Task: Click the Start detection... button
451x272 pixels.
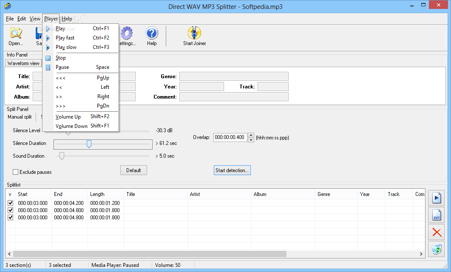Action: point(232,170)
